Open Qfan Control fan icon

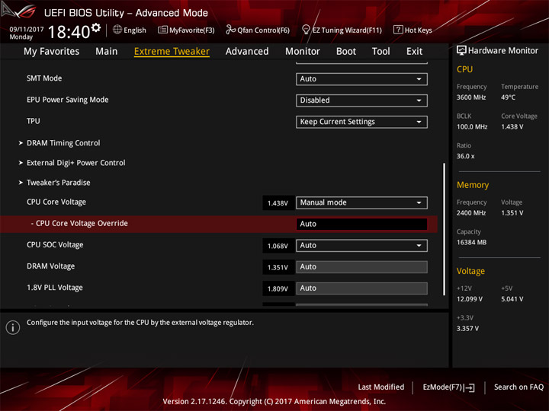pos(230,30)
